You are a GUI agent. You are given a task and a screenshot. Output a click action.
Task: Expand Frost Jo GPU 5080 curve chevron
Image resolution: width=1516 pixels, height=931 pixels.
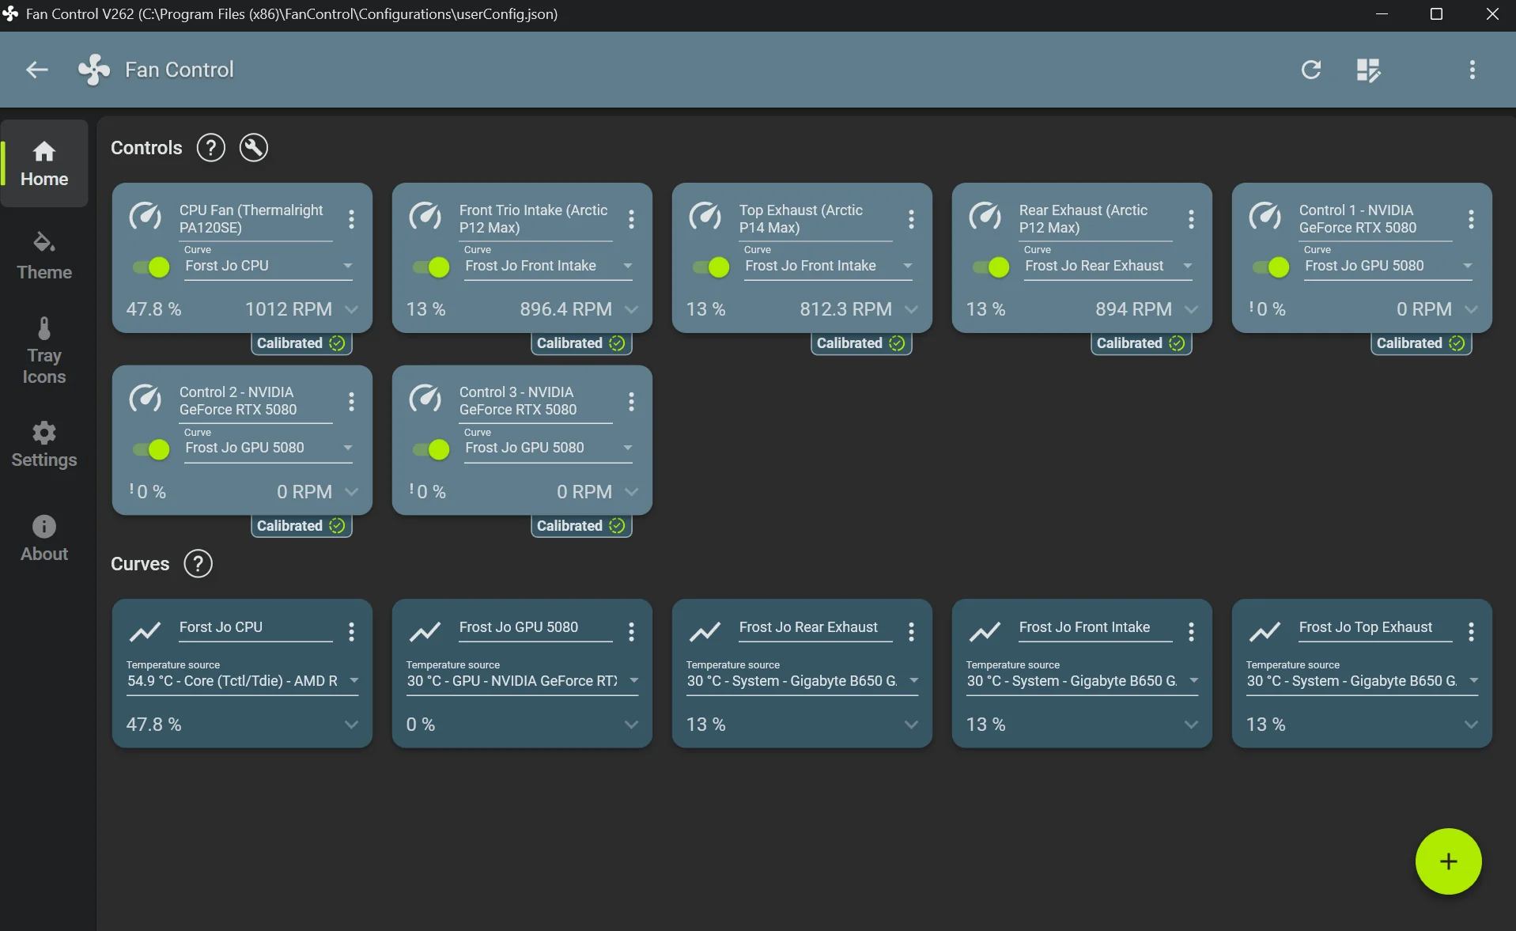632,725
